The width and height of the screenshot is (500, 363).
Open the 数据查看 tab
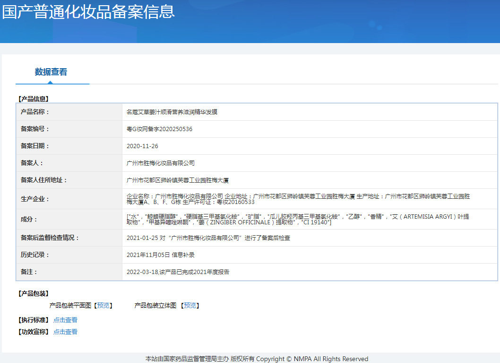(51, 72)
